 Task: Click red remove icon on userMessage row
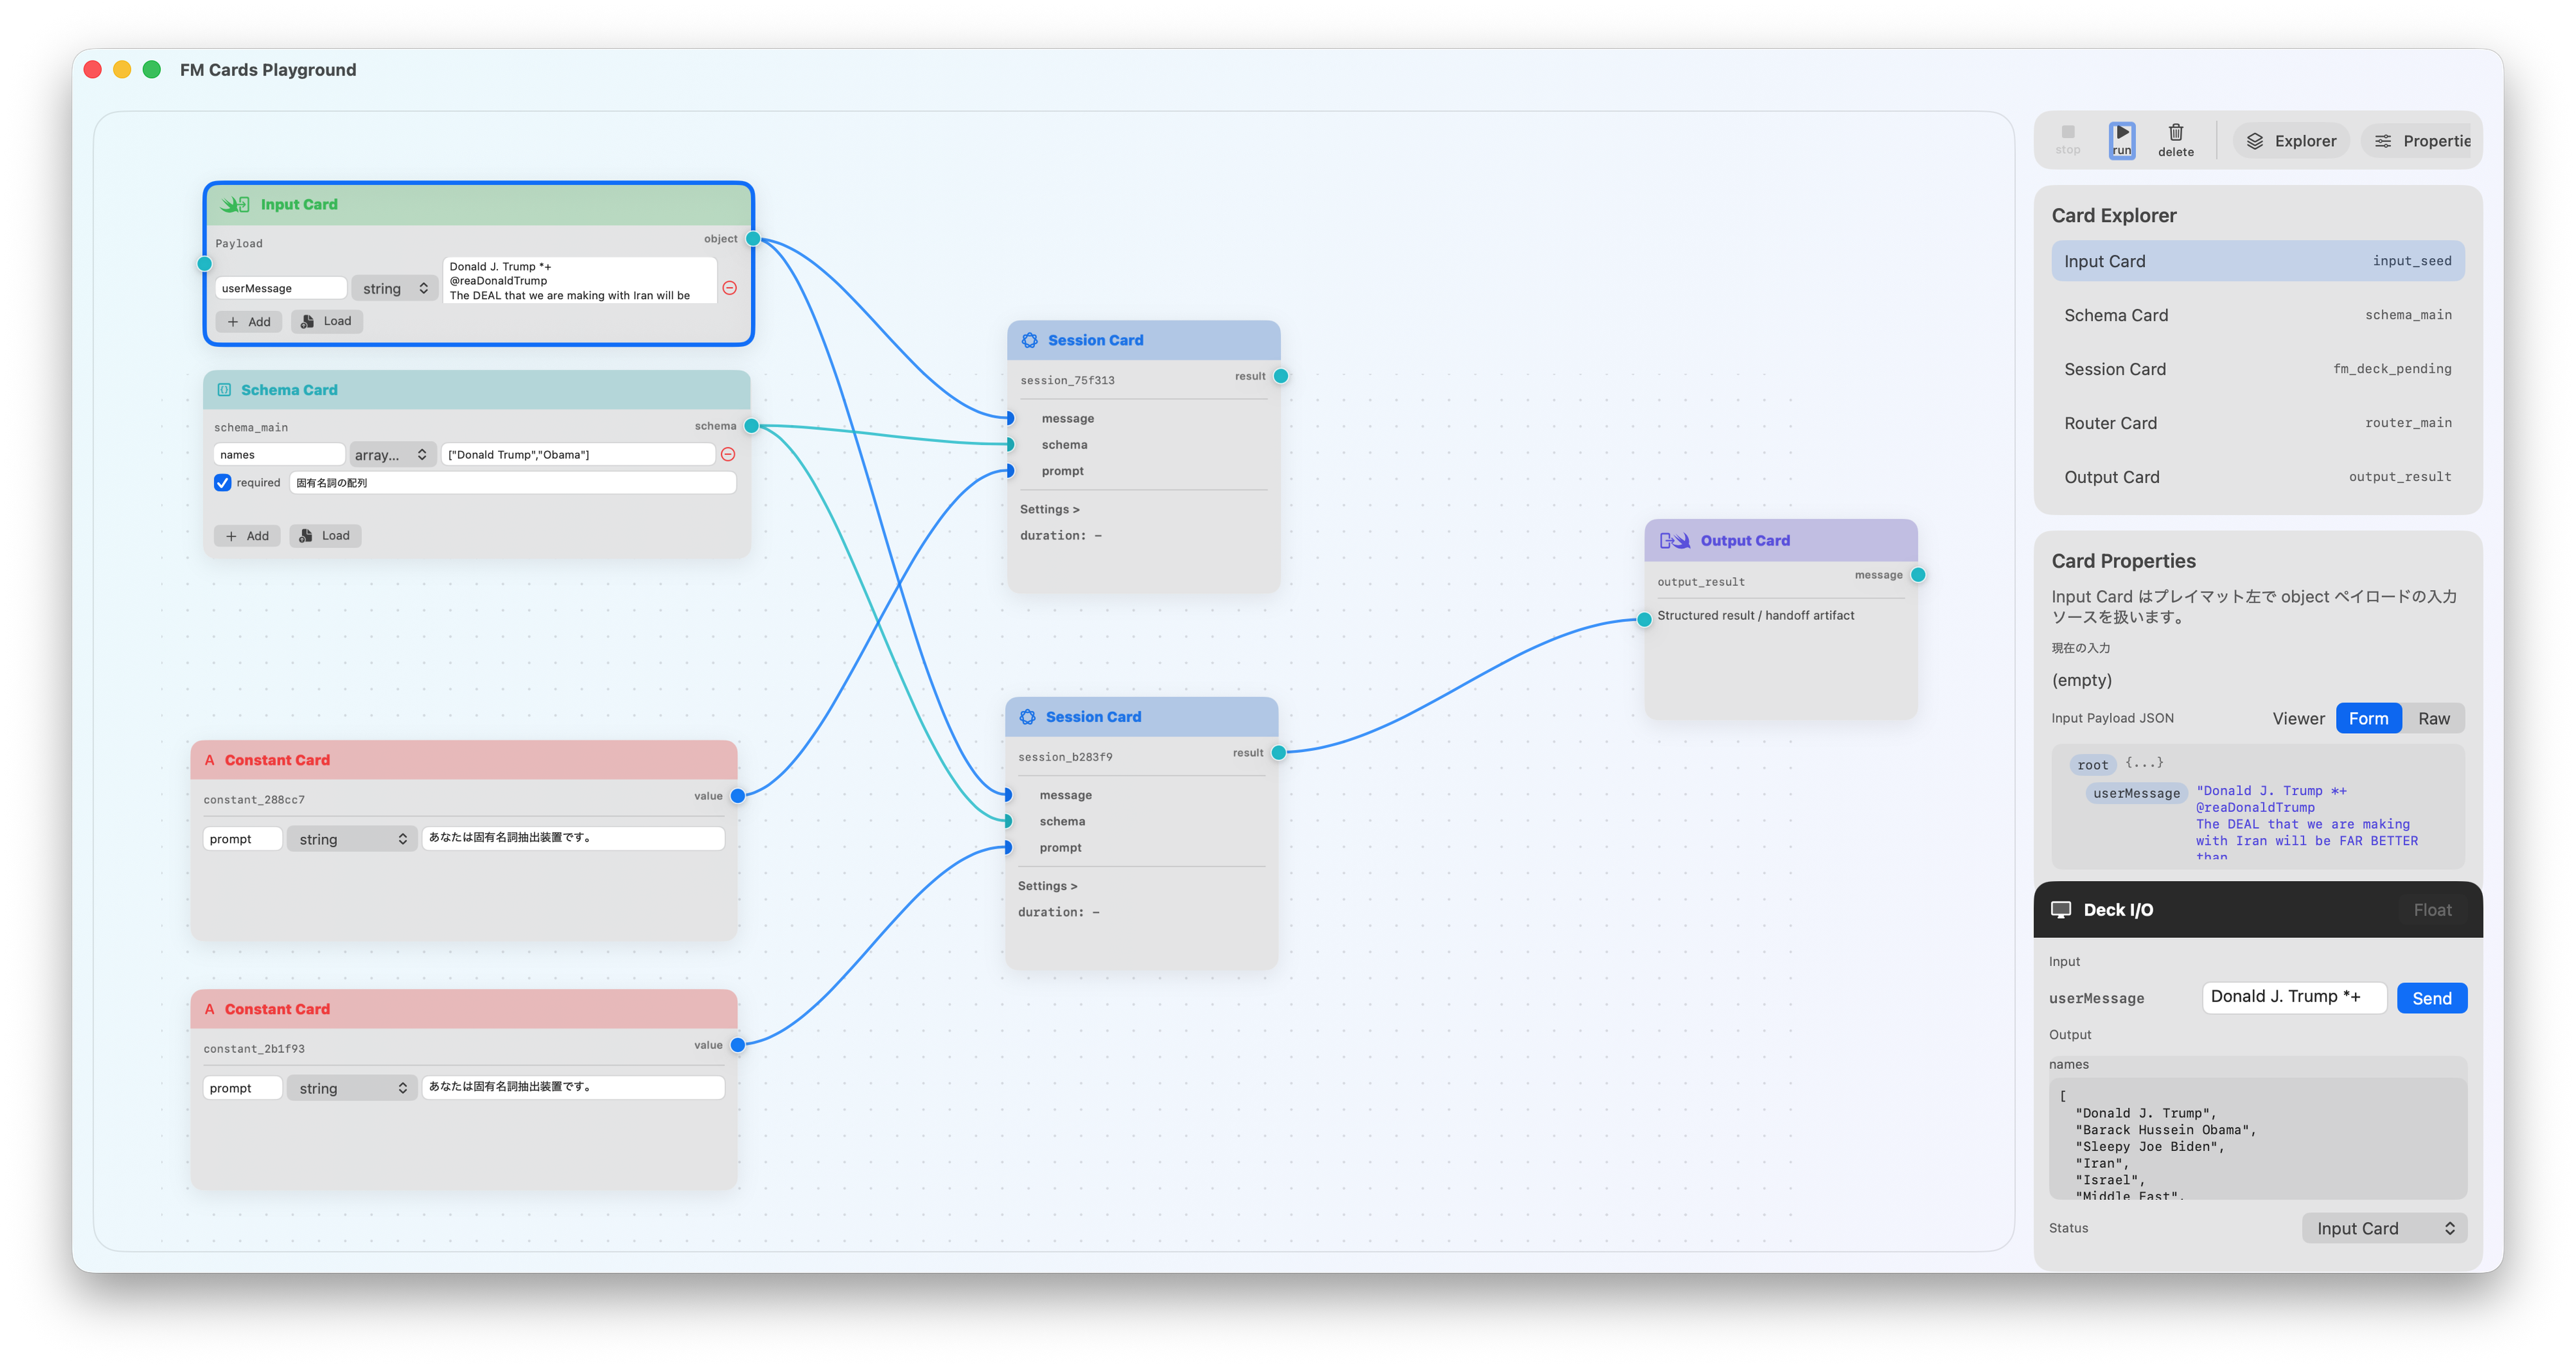tap(730, 288)
